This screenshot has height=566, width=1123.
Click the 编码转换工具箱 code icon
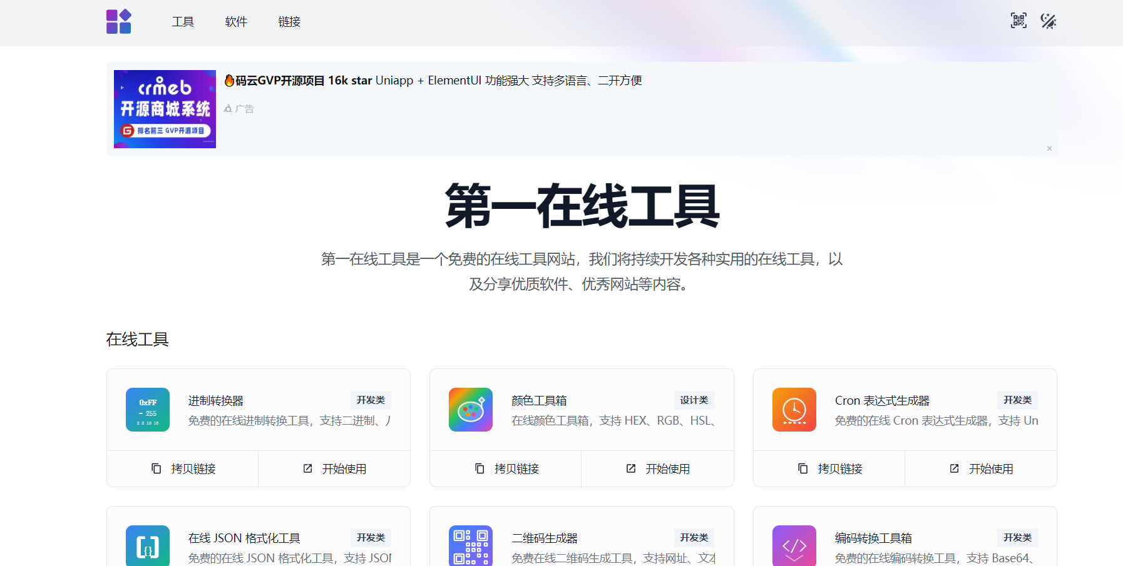click(x=794, y=546)
